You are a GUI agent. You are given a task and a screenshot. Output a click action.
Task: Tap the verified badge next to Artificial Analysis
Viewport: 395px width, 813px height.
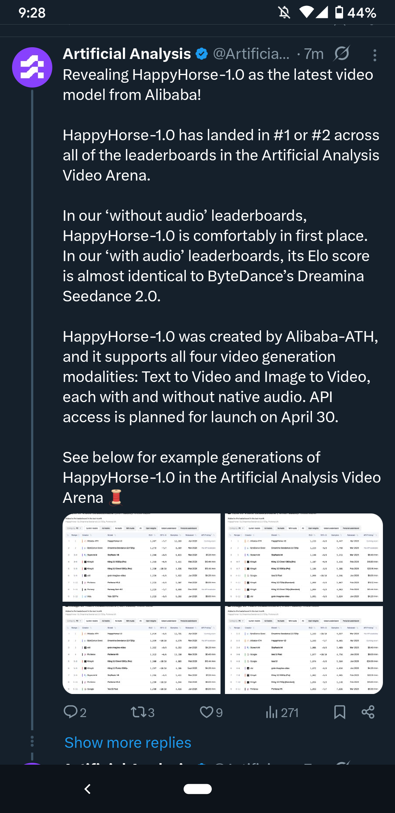tap(202, 54)
